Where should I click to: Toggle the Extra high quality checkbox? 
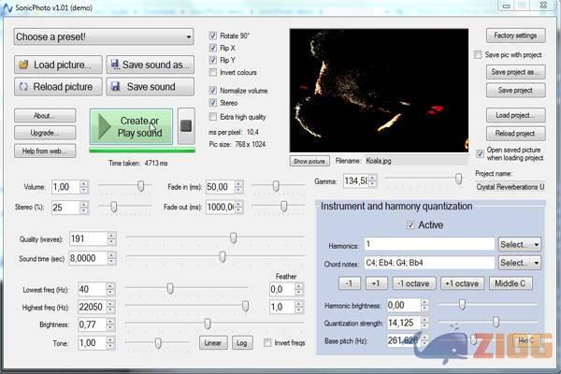213,117
